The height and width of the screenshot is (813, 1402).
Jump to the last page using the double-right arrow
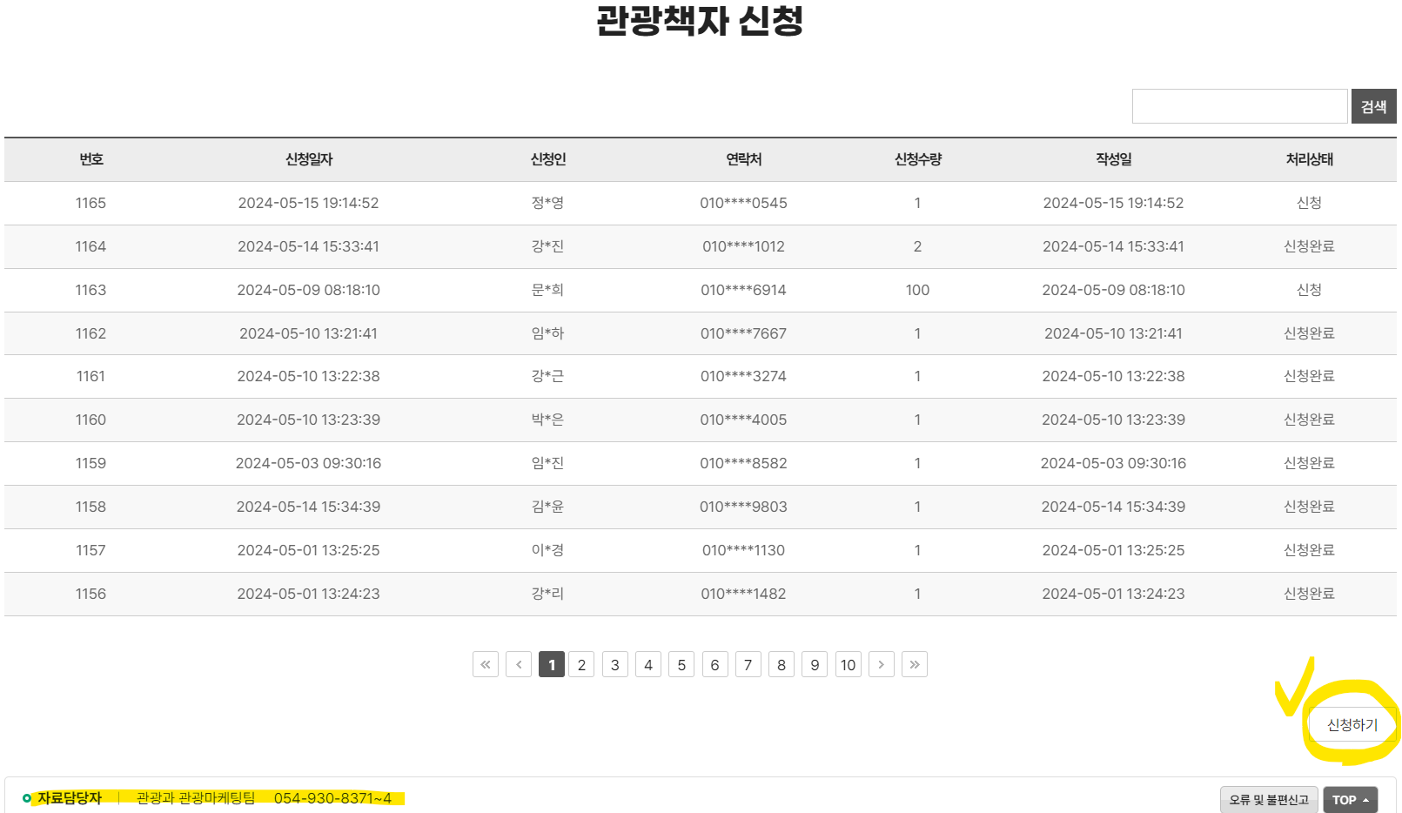click(x=915, y=664)
